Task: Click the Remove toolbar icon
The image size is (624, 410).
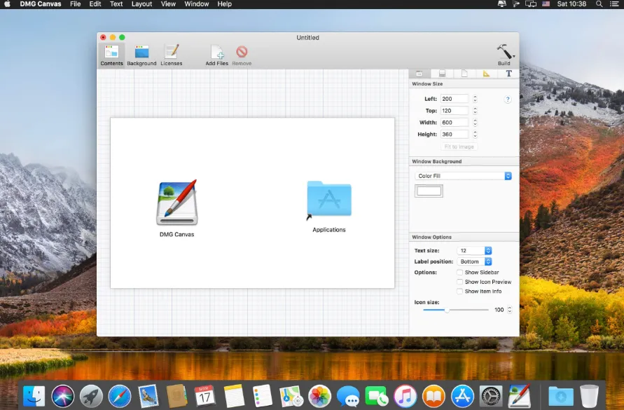Action: (x=242, y=55)
